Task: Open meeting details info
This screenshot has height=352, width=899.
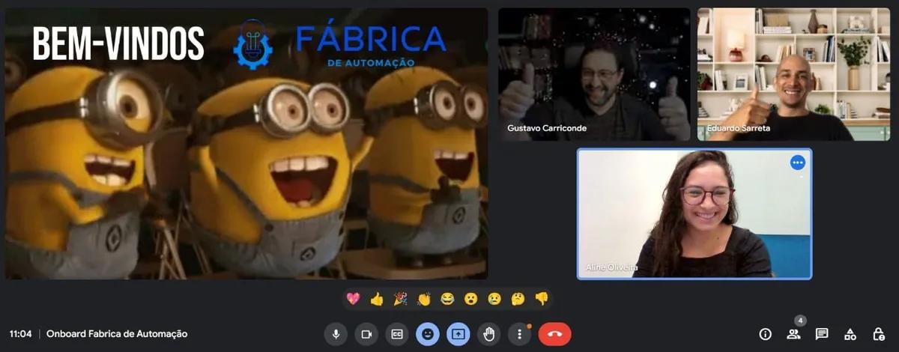Action: pyautogui.click(x=765, y=334)
